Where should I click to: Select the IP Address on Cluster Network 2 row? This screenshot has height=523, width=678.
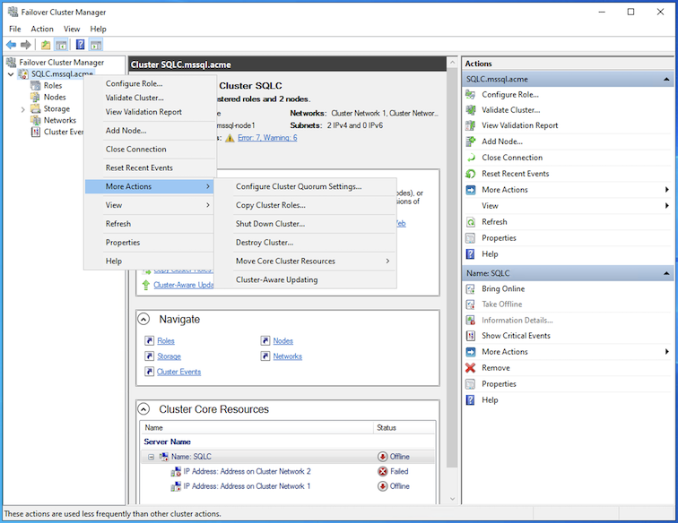point(288,471)
